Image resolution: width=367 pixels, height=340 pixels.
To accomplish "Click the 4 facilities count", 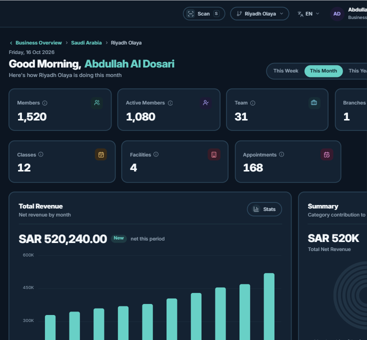I will point(133,168).
